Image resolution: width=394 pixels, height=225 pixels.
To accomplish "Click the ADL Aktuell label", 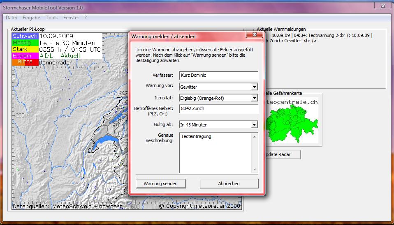I will click(60, 56).
